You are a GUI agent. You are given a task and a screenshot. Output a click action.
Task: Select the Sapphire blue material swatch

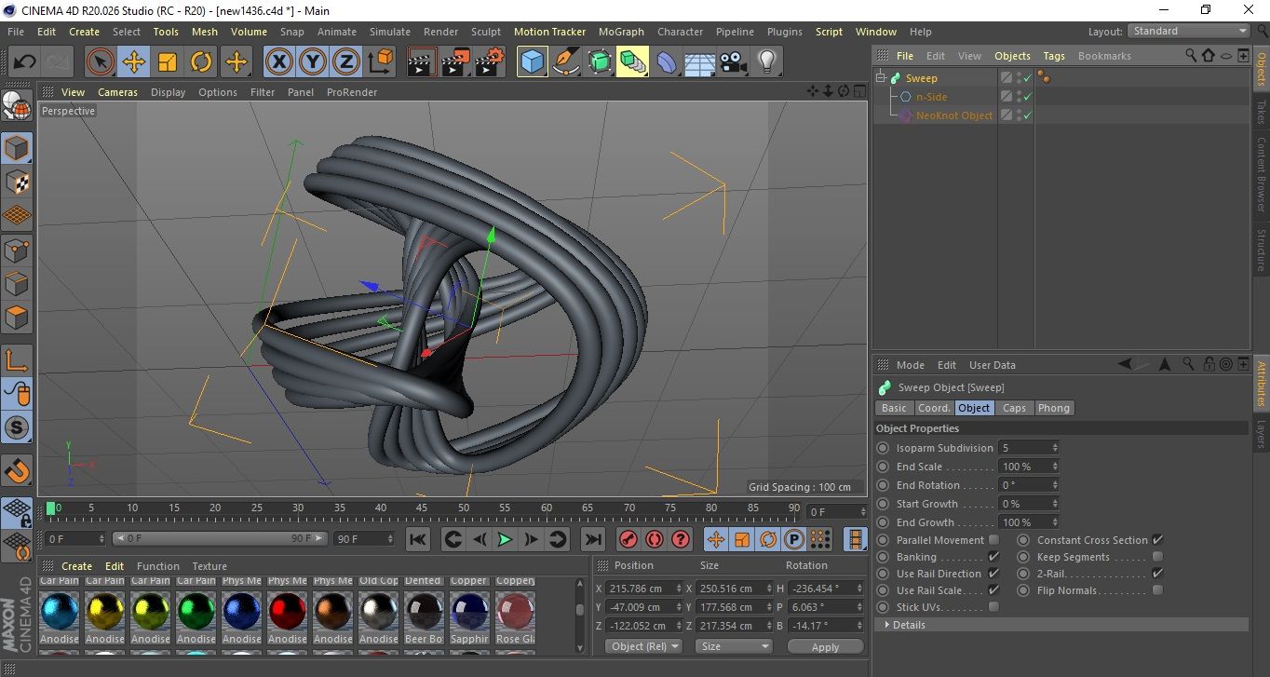coord(469,611)
